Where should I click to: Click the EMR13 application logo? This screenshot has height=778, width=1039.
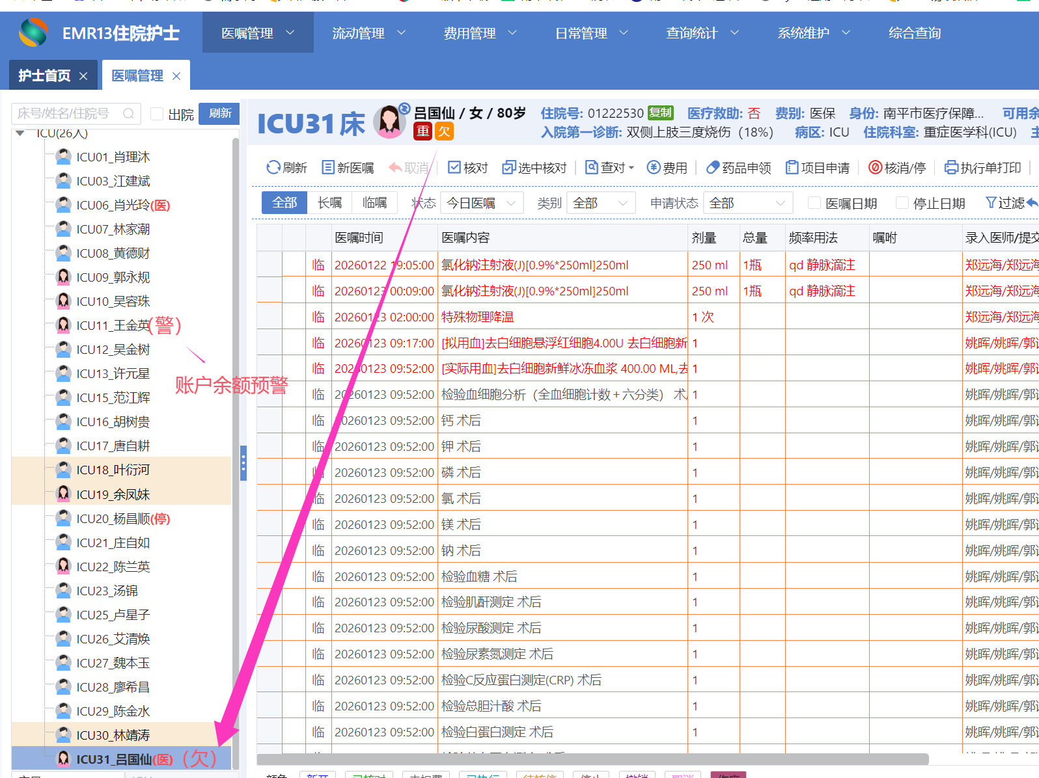[33, 33]
